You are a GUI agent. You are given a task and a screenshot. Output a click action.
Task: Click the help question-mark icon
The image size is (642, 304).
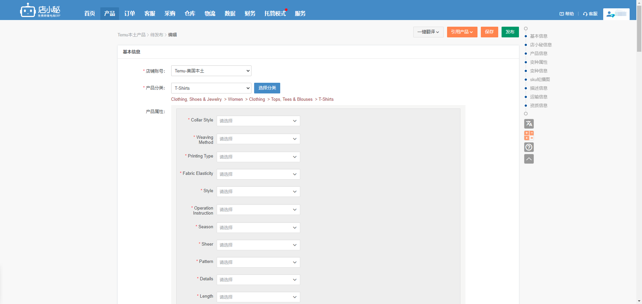click(x=529, y=147)
